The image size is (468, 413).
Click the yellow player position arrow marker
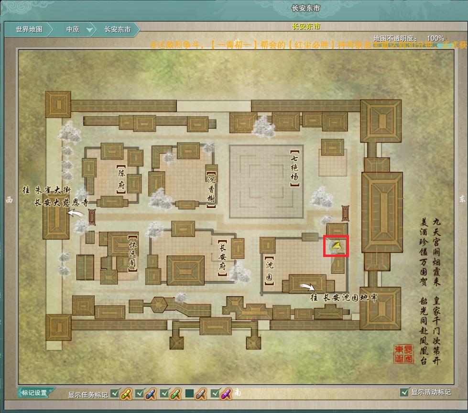point(337,246)
